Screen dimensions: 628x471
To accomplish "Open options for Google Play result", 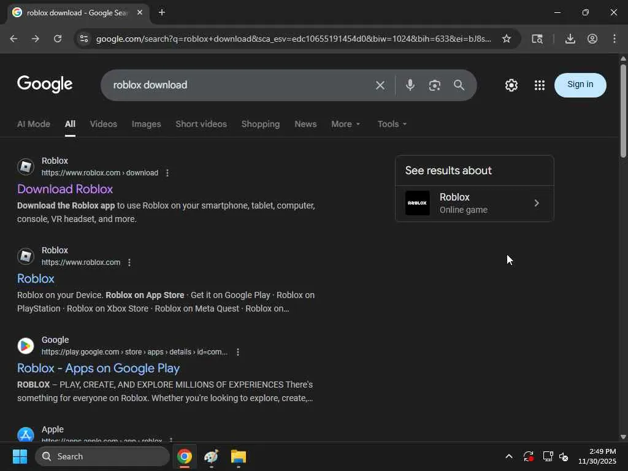I will [238, 352].
